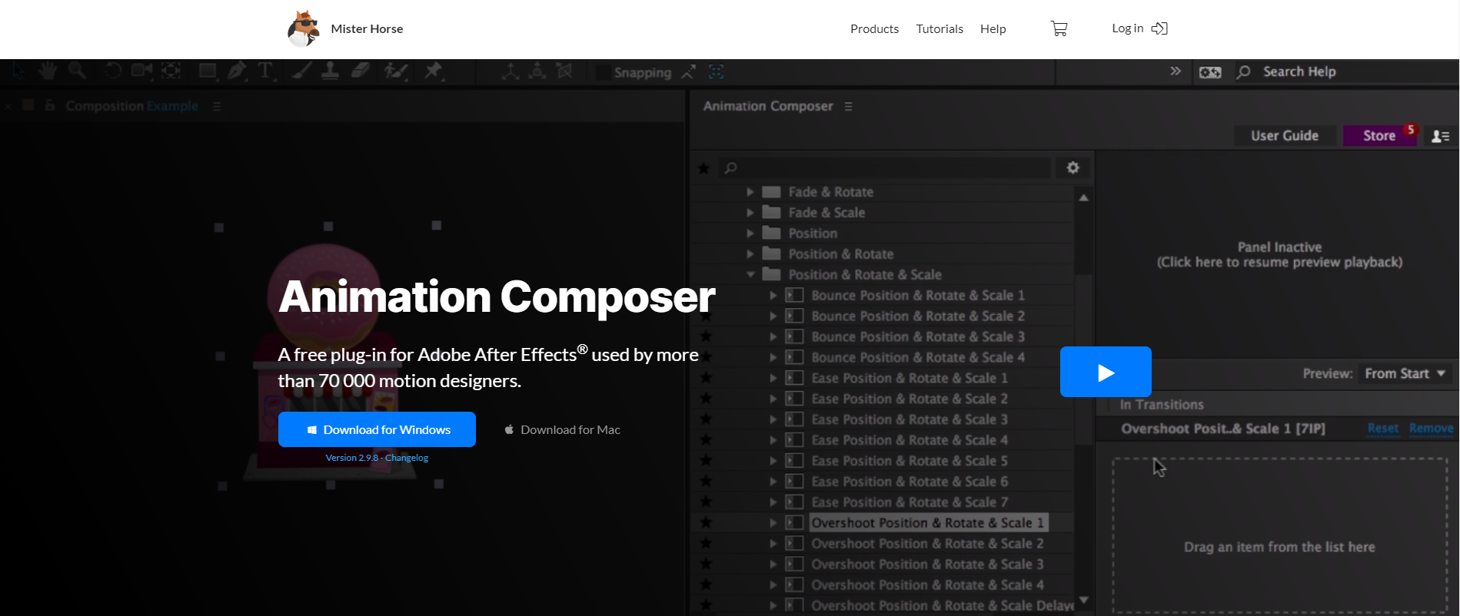
Task: Open the shopping cart
Action: 1059,28
